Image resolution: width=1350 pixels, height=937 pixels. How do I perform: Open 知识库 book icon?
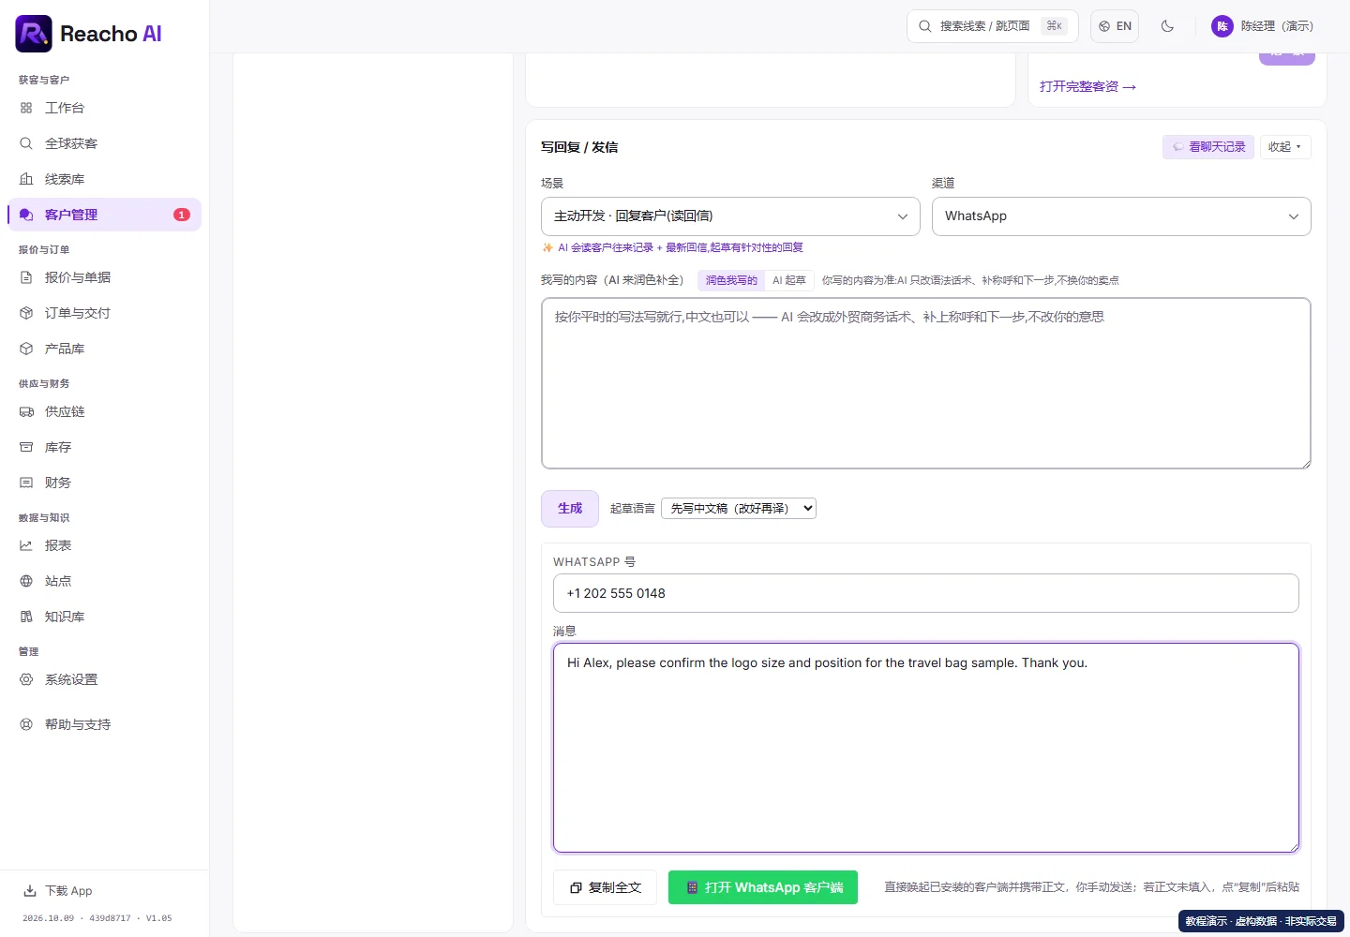coord(26,617)
